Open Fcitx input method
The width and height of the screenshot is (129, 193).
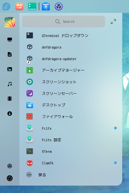71,128
